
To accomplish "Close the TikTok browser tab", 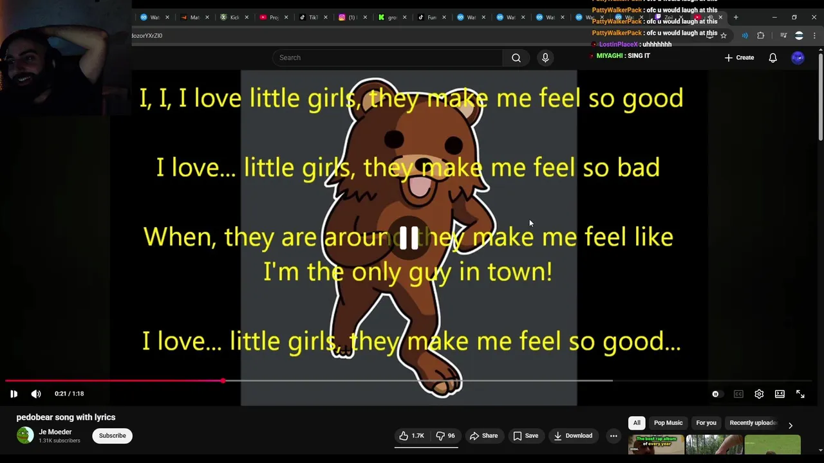I will pos(326,17).
